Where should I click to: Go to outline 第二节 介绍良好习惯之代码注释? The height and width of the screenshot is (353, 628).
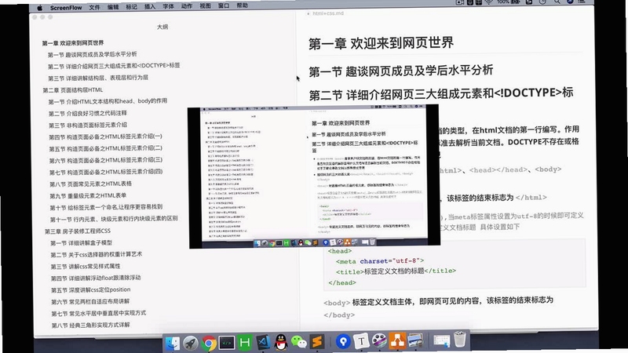pyautogui.click(x=88, y=113)
